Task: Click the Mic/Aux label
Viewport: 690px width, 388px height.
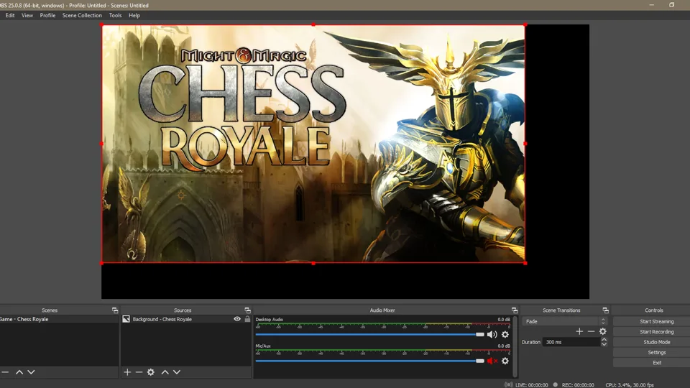Action: tap(263, 346)
